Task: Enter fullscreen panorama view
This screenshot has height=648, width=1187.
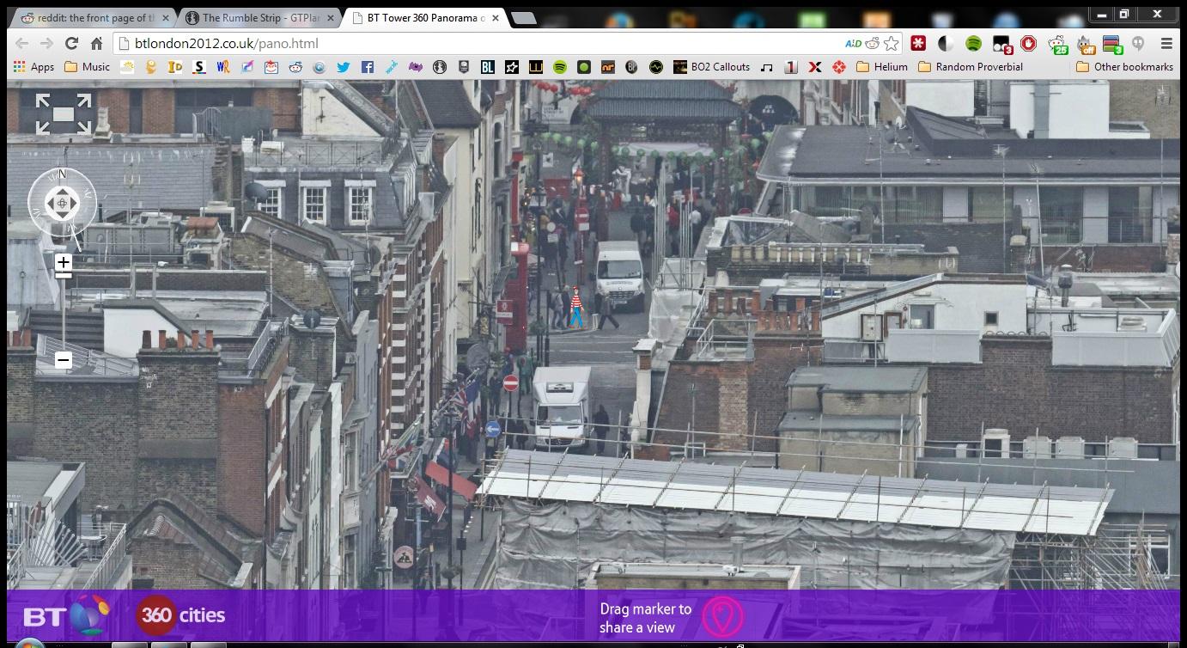Action: [64, 113]
